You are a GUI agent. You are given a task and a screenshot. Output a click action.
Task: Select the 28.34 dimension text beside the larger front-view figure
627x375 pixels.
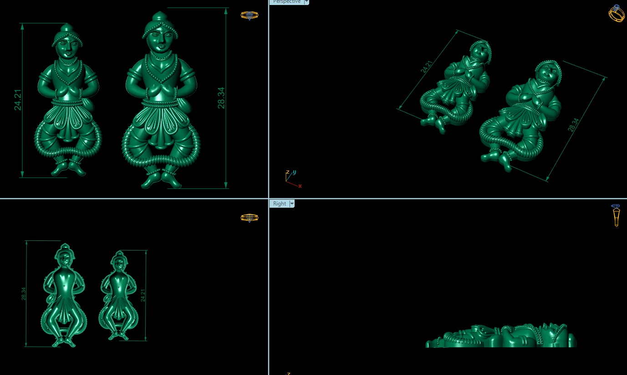pos(221,97)
